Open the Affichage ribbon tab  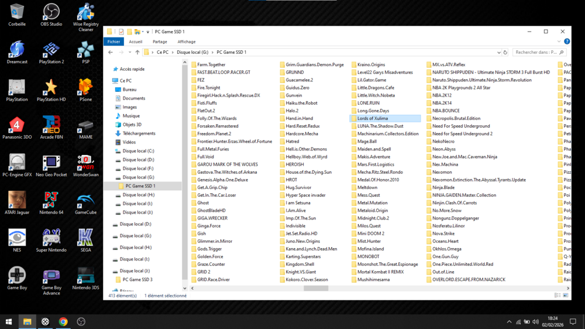187,42
